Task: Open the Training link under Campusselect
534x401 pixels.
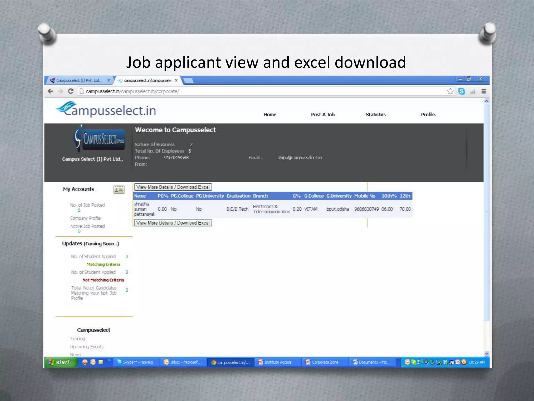Action: point(78,338)
